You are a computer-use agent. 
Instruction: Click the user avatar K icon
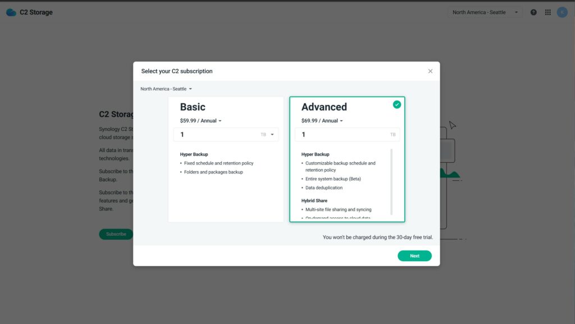pos(562,12)
